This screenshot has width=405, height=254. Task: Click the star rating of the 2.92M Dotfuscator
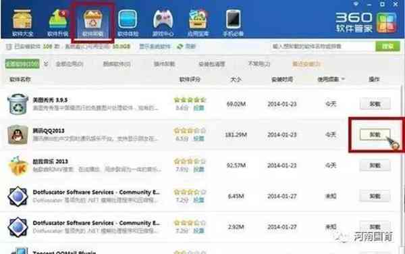point(190,223)
